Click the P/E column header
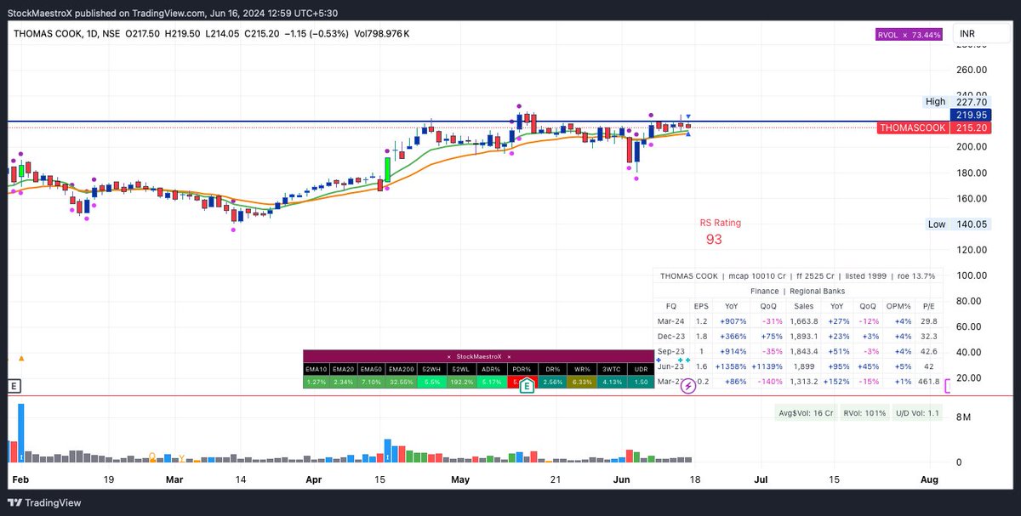Image resolution: width=1021 pixels, height=516 pixels. (x=928, y=306)
